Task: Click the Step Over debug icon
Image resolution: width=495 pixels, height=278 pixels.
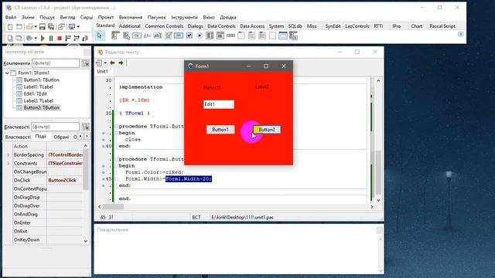Action: 77,38
